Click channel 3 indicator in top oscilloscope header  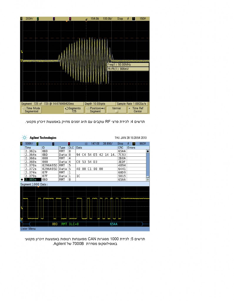(54, 19)
